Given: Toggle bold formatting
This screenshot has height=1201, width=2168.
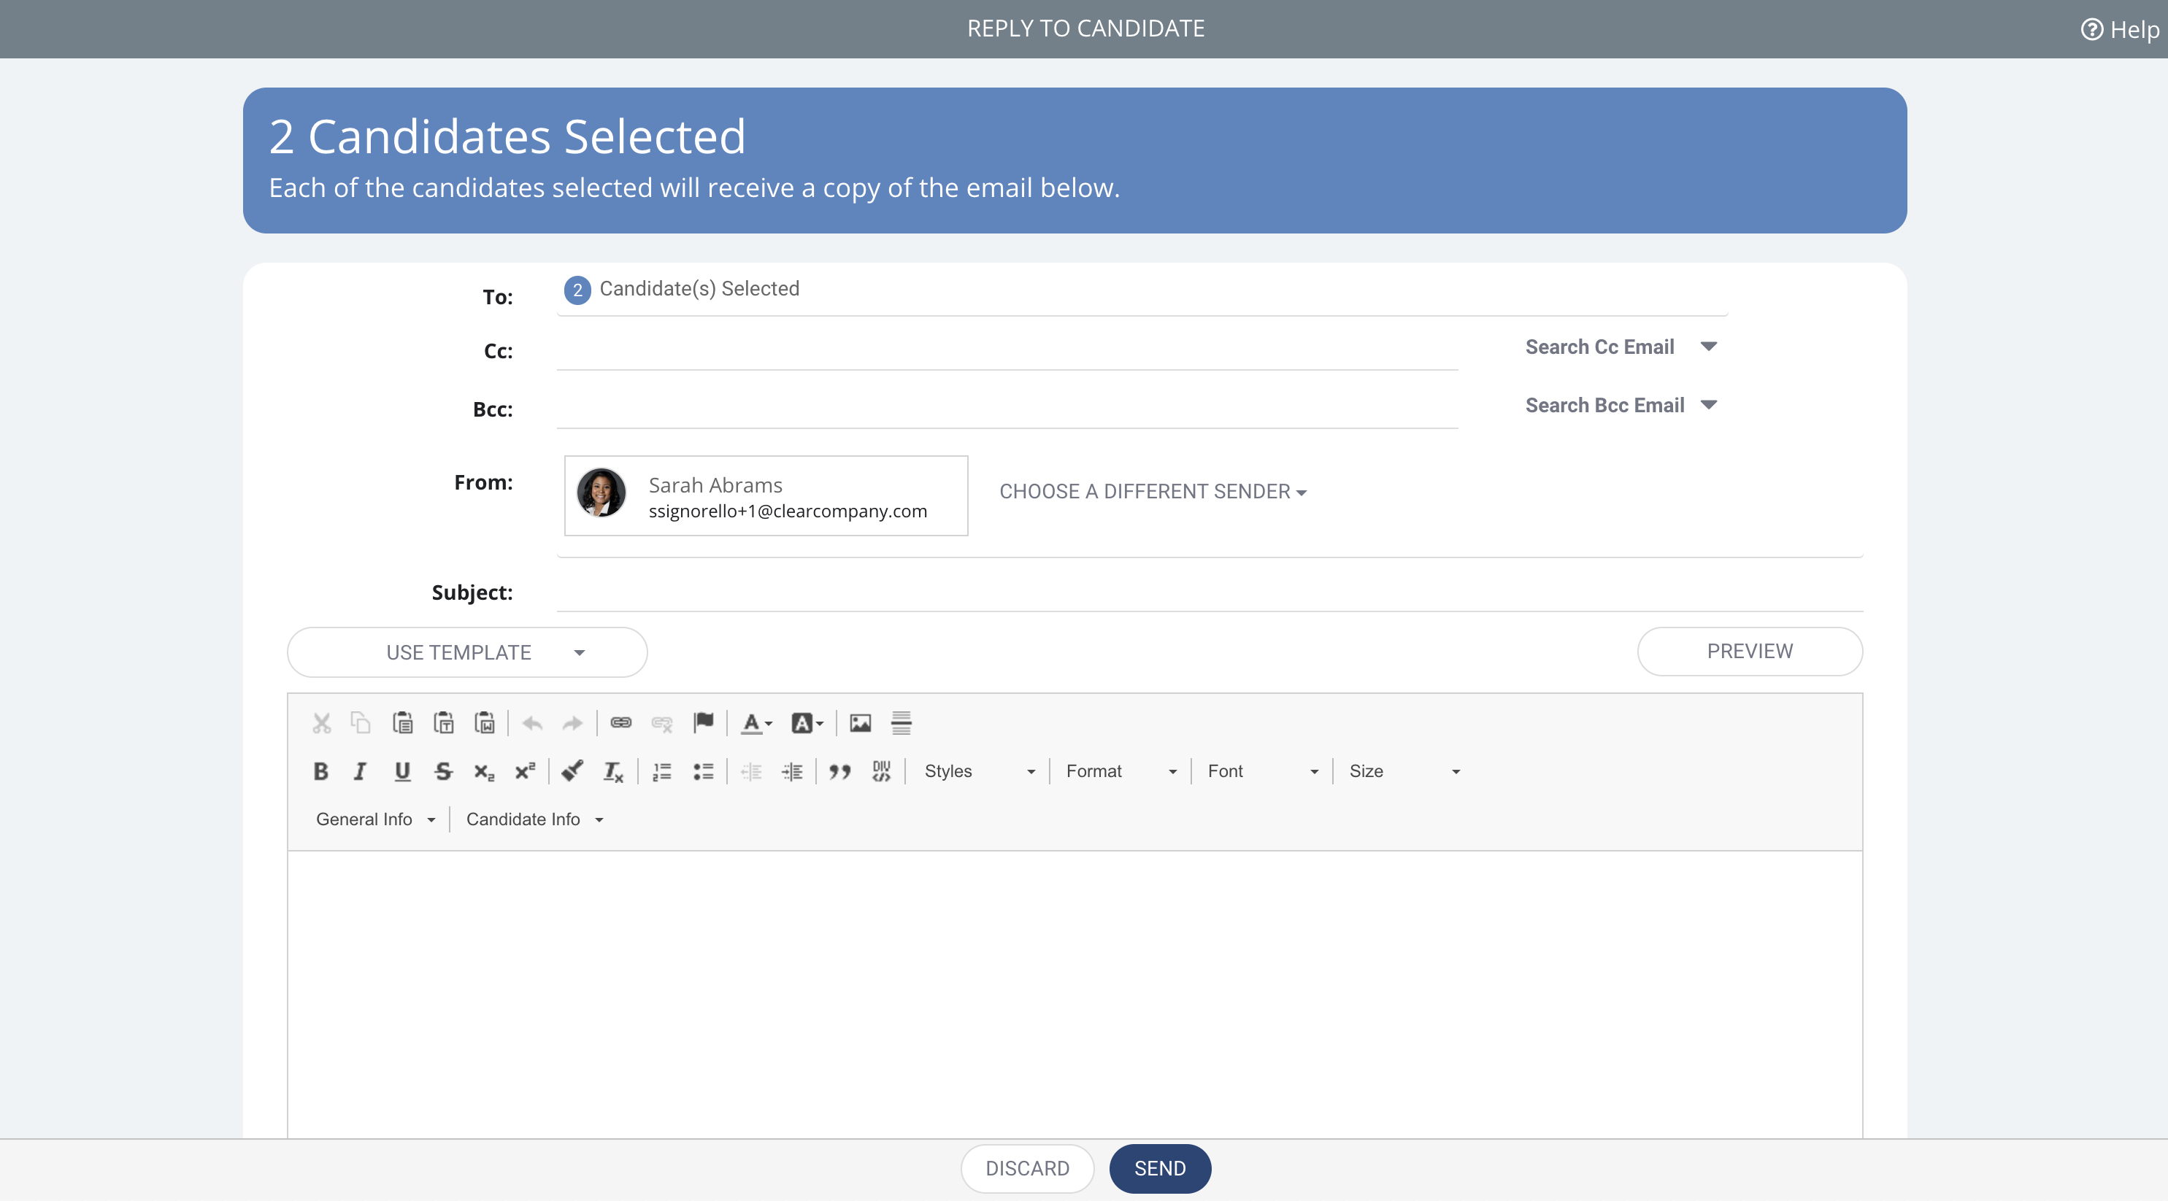Looking at the screenshot, I should pyautogui.click(x=320, y=771).
